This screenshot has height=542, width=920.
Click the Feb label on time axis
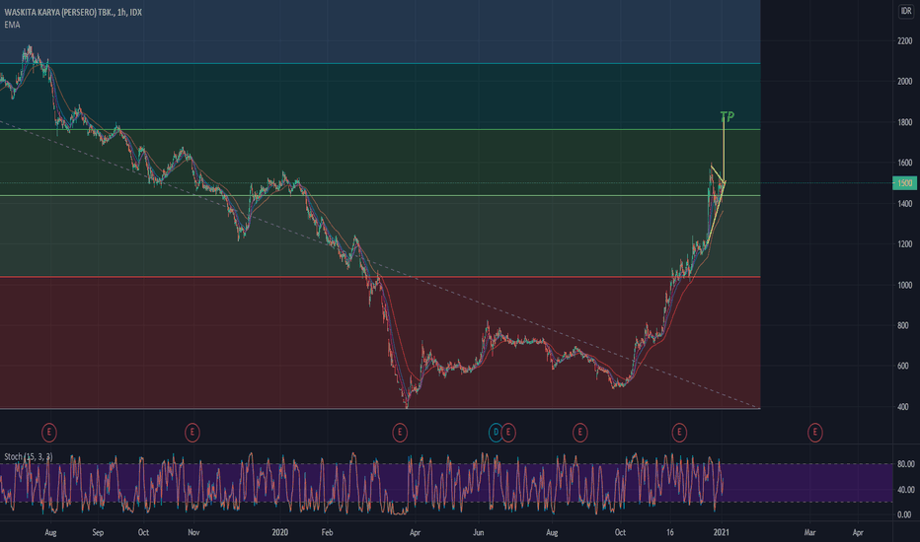pos(327,532)
